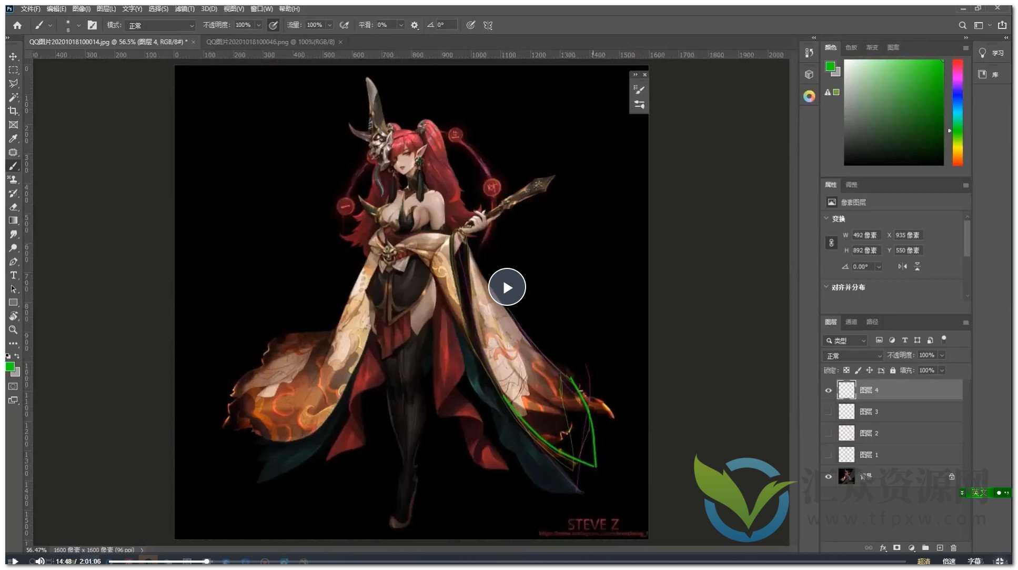Switch to 路径 paths tab
1018x570 pixels.
coord(872,322)
